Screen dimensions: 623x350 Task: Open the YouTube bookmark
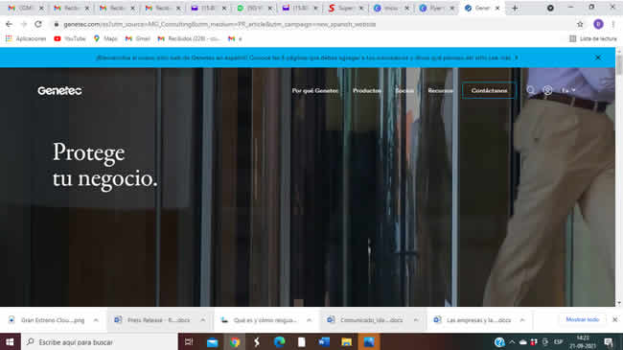[x=70, y=38]
